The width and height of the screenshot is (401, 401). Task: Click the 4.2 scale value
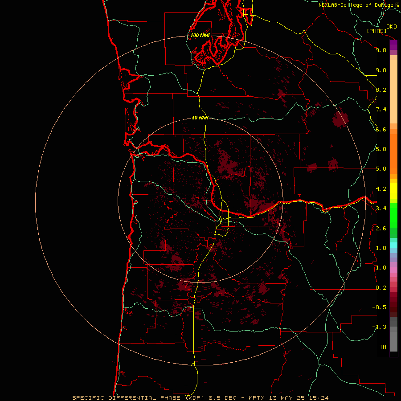pyautogui.click(x=381, y=189)
